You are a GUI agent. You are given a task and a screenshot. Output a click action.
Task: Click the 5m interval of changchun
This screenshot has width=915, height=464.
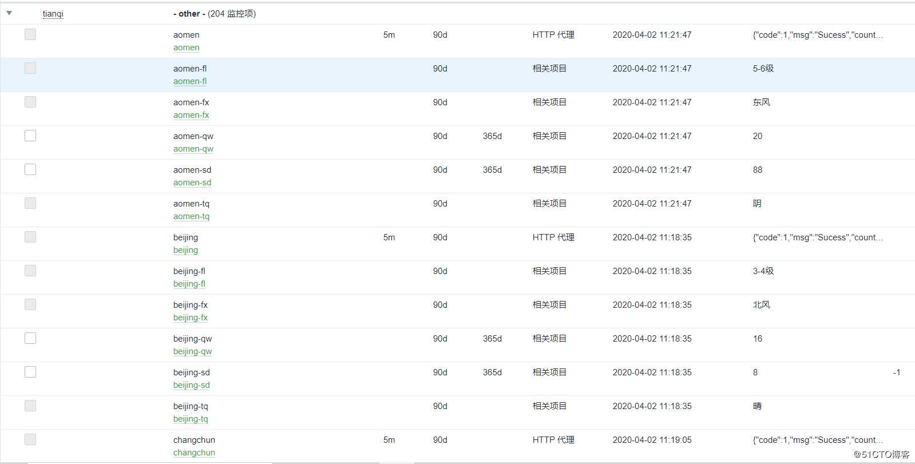[x=389, y=440]
